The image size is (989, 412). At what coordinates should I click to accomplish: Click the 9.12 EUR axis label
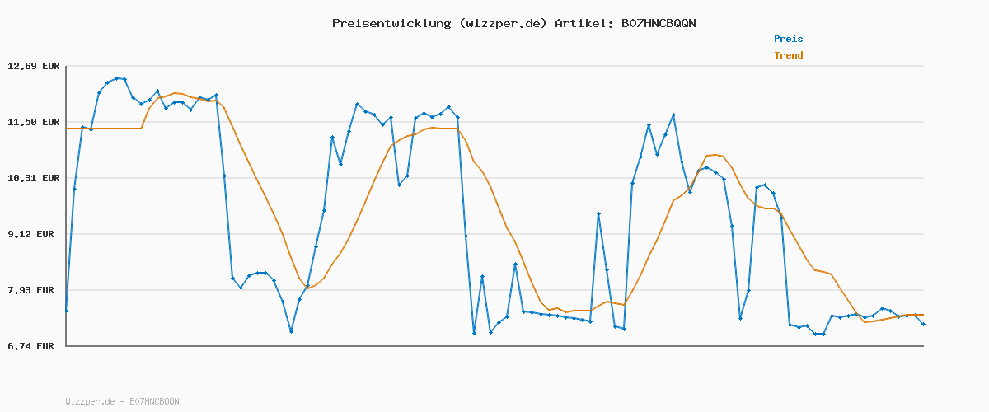click(33, 234)
